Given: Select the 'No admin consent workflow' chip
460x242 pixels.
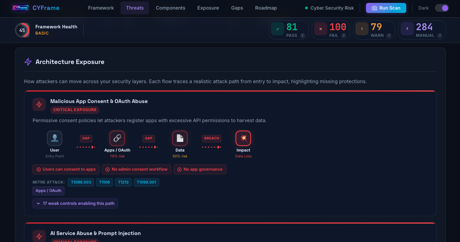Looking at the screenshot, I should pyautogui.click(x=136, y=169).
